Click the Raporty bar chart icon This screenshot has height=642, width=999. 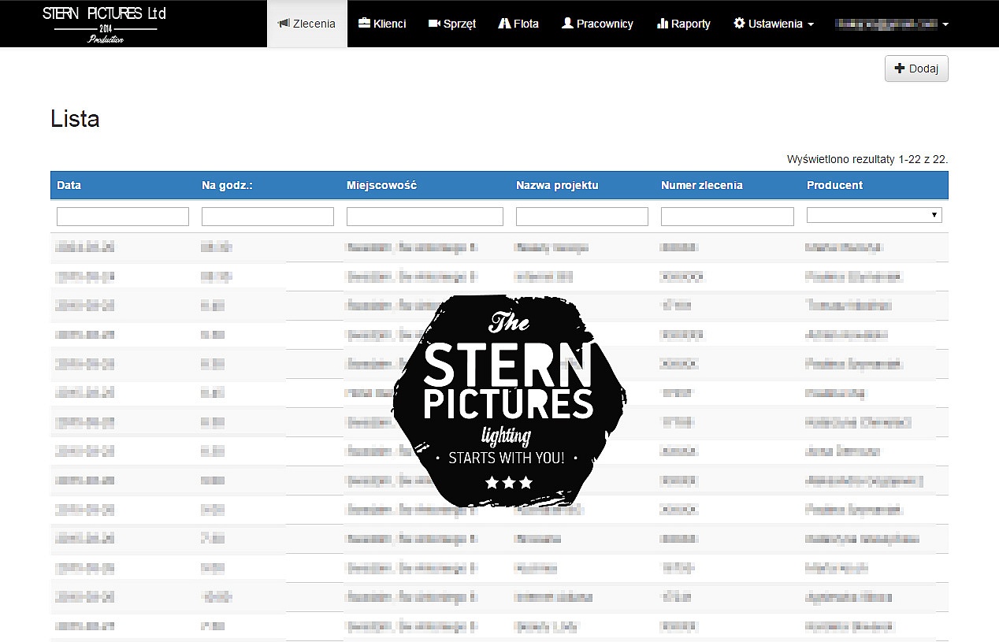[662, 24]
